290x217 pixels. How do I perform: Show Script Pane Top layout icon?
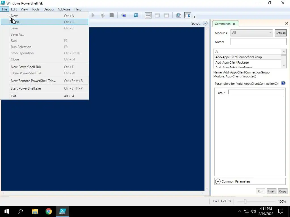tap(148, 15)
